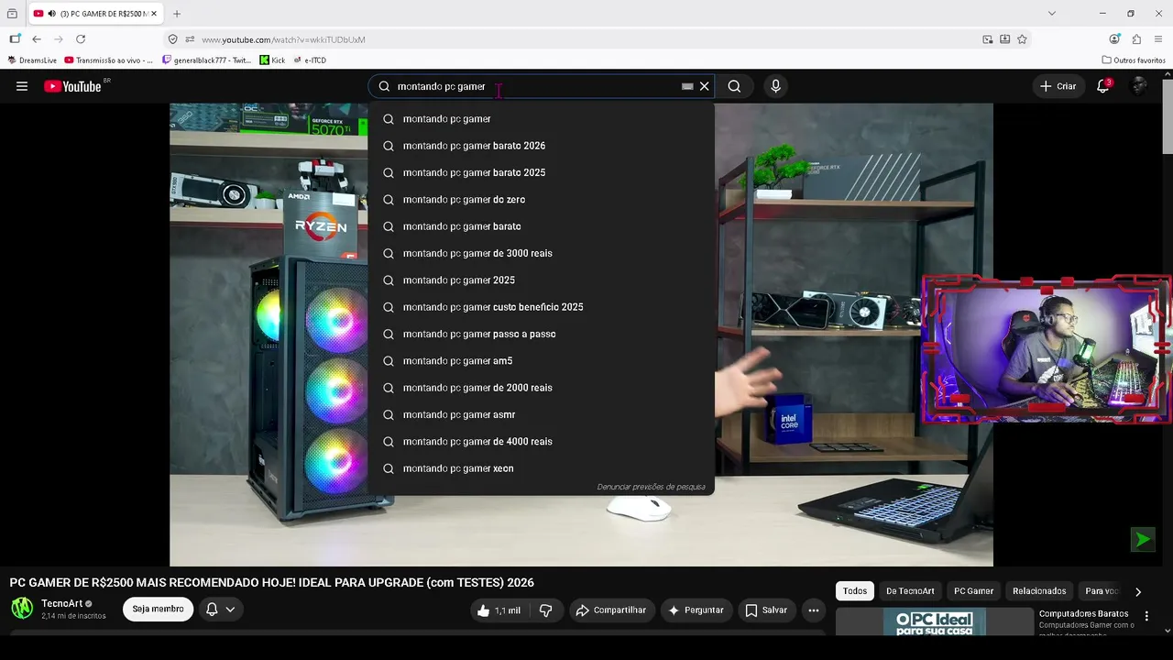Select suggestion "montando pc gamer de 4000 reais"
The image size is (1173, 660).
541,442
